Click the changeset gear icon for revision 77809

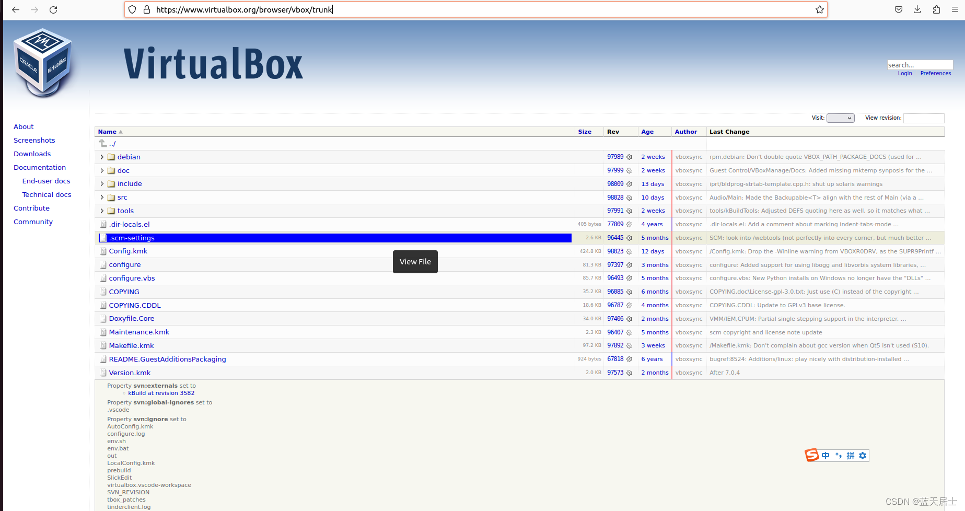[x=630, y=224]
